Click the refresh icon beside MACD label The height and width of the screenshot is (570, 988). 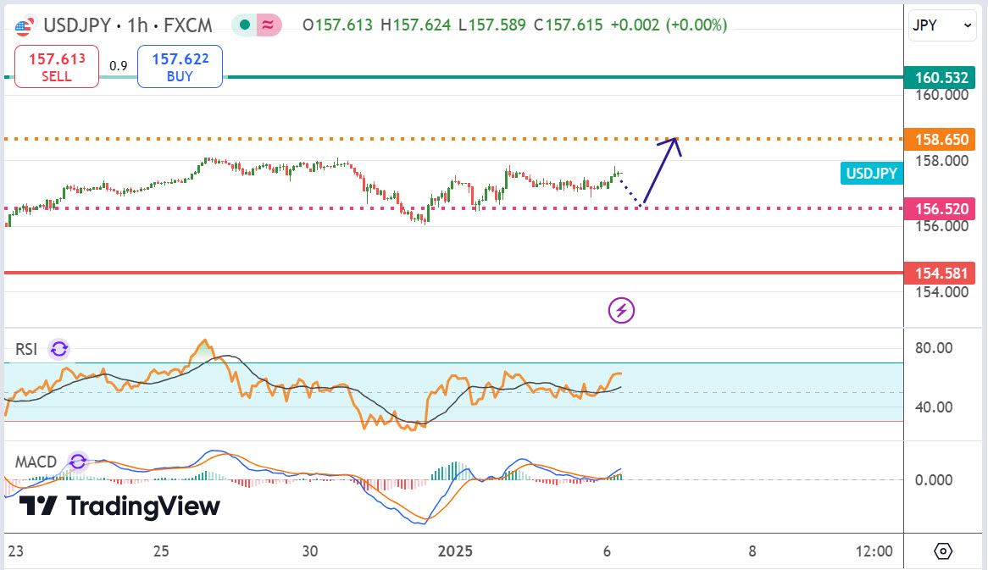tap(78, 462)
